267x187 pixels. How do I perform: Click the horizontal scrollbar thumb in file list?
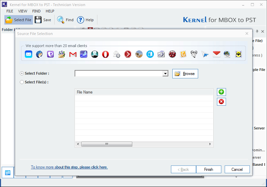pyautogui.click(x=107, y=144)
